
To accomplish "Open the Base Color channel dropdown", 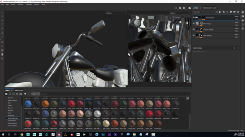I will coord(198,12).
